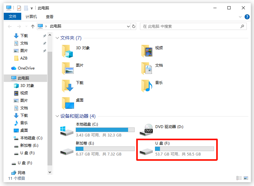254x186 pixels.
Task: Collapse the 文件夹 (7) section
Action: point(57,38)
